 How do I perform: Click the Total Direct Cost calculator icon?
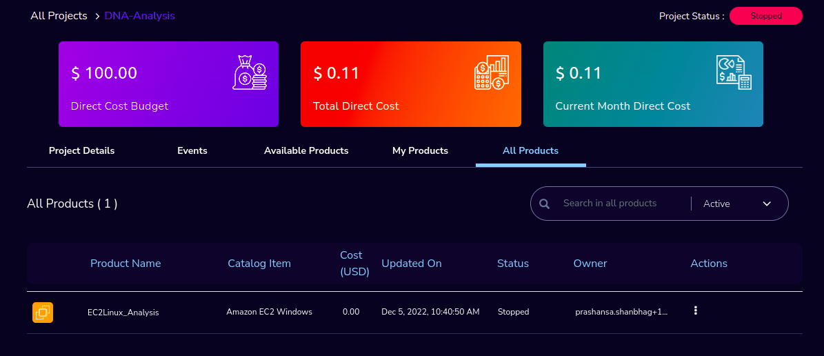491,72
